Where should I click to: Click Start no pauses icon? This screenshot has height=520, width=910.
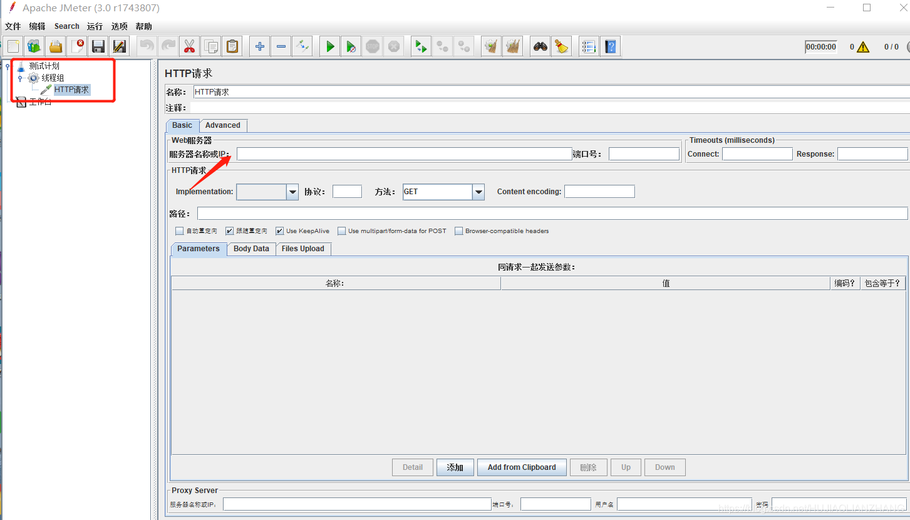(351, 46)
